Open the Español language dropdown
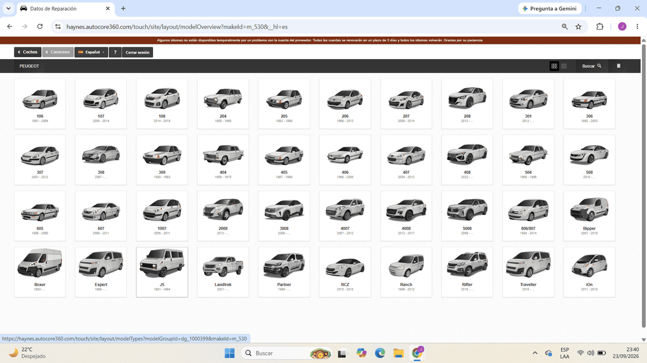 [91, 52]
